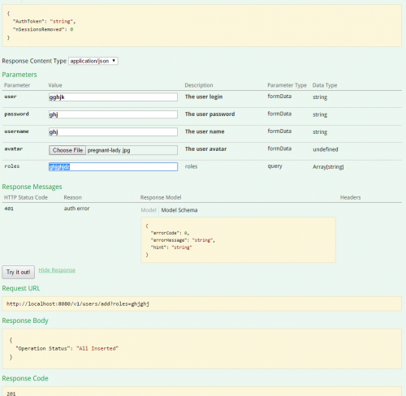Click the Parameters section heading
The height and width of the screenshot is (396, 406).
[x=19, y=75]
